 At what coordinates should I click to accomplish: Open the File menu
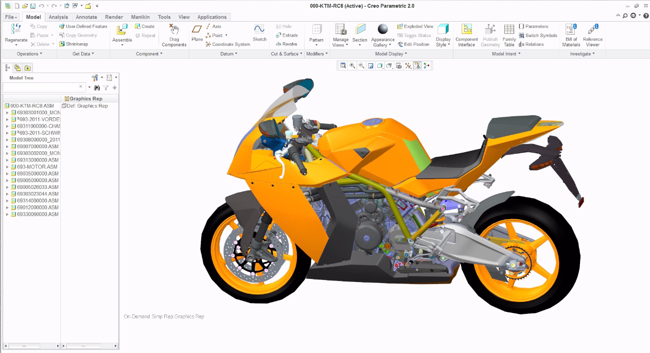point(11,17)
